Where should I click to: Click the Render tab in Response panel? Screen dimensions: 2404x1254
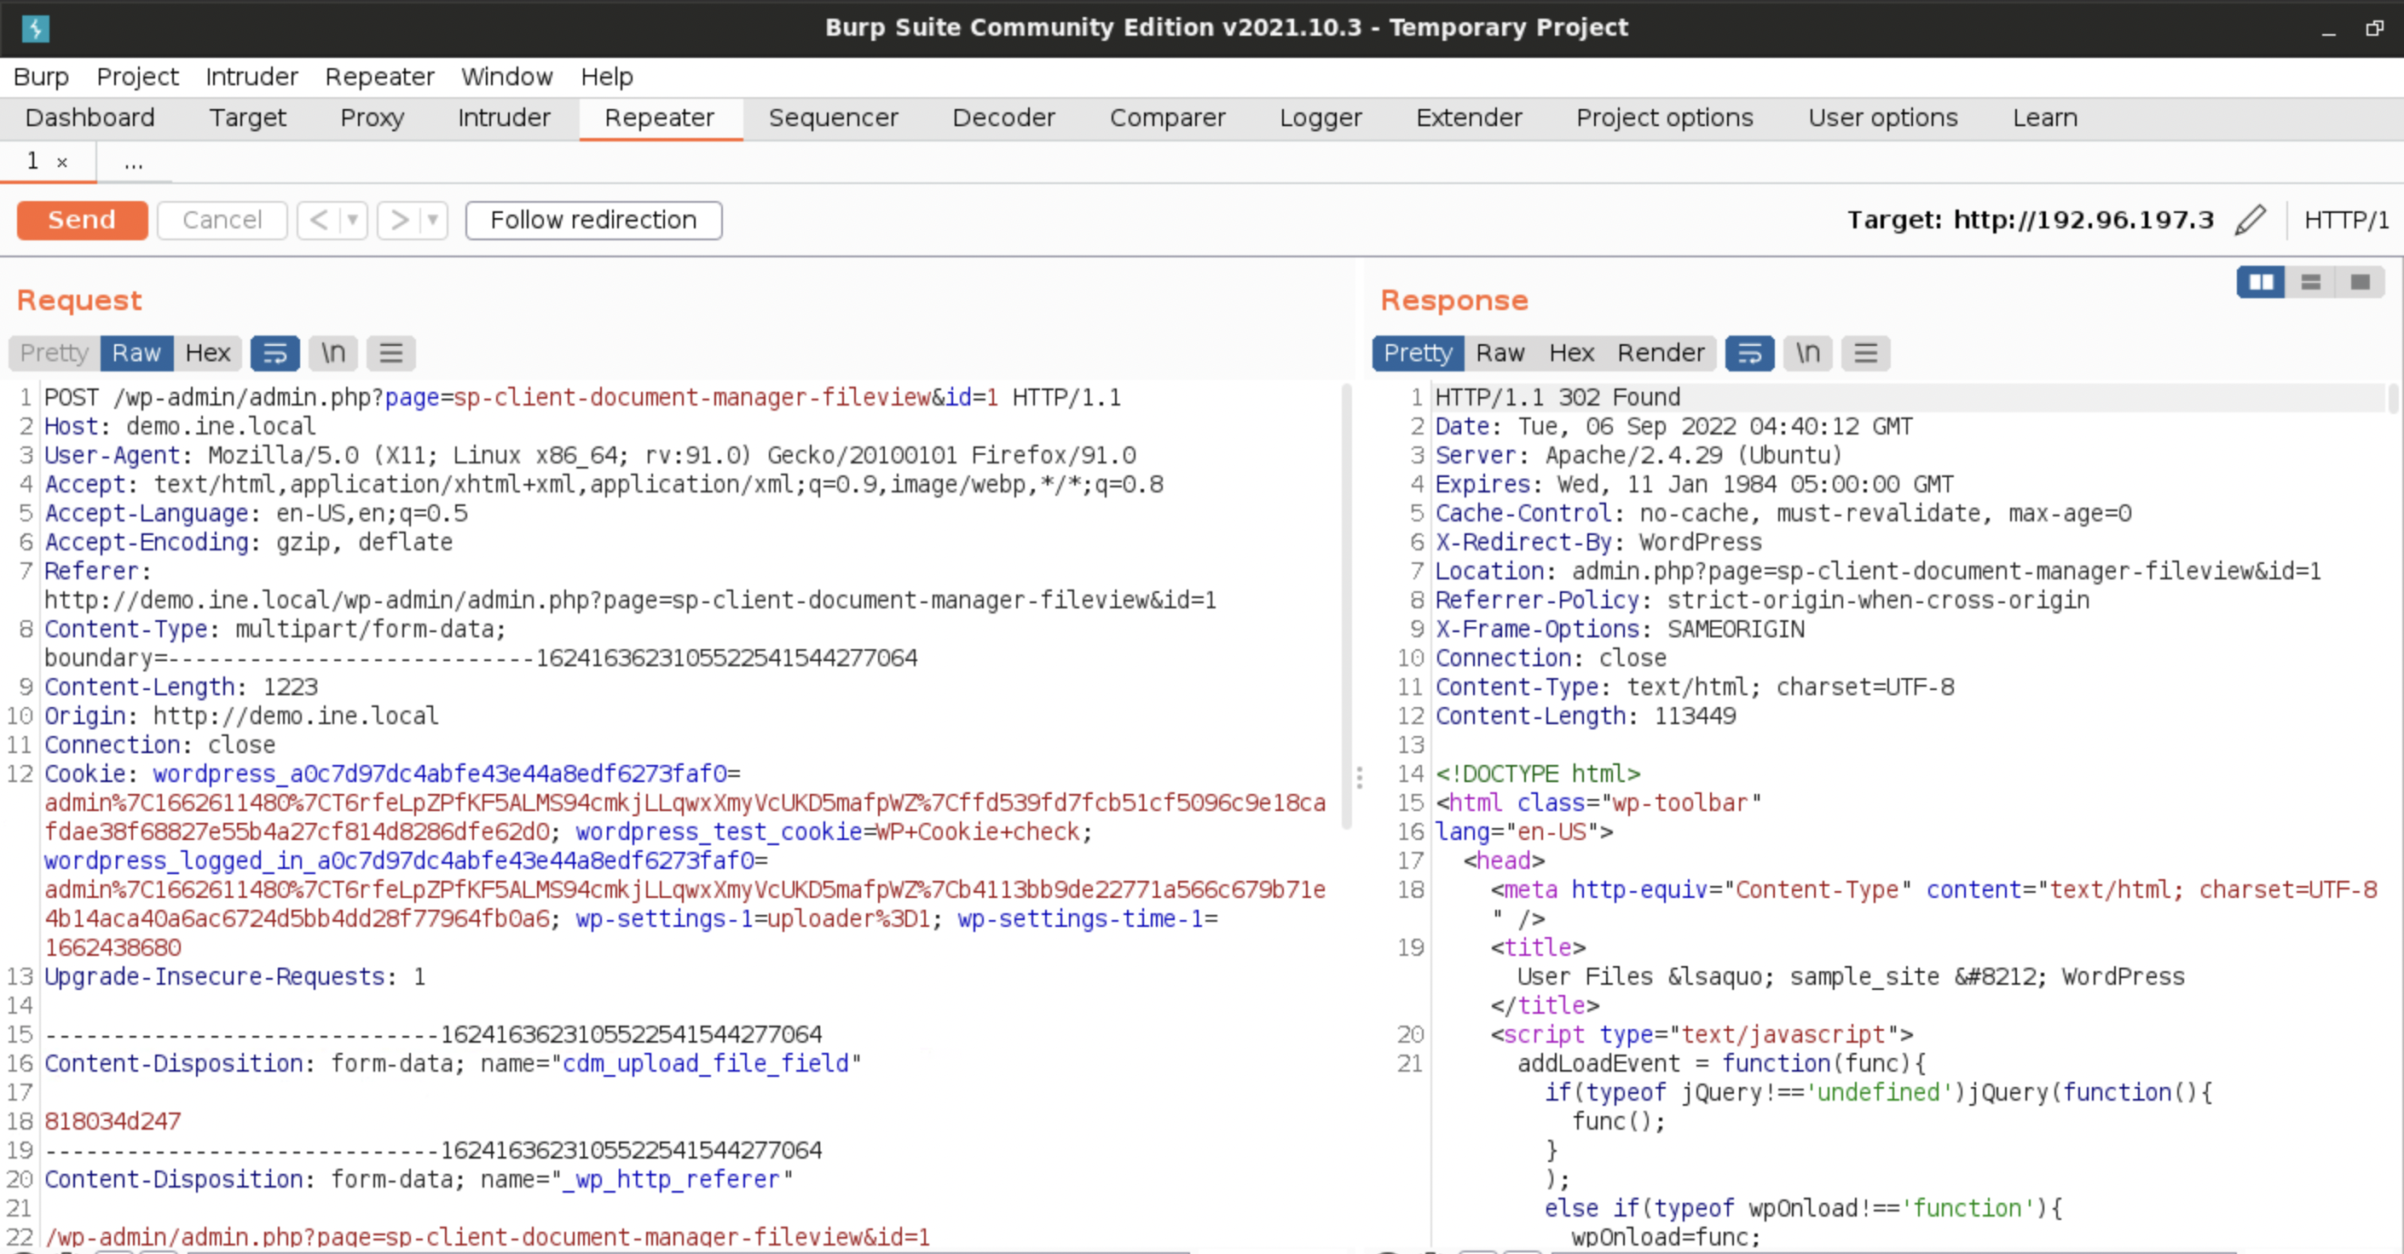(1660, 351)
